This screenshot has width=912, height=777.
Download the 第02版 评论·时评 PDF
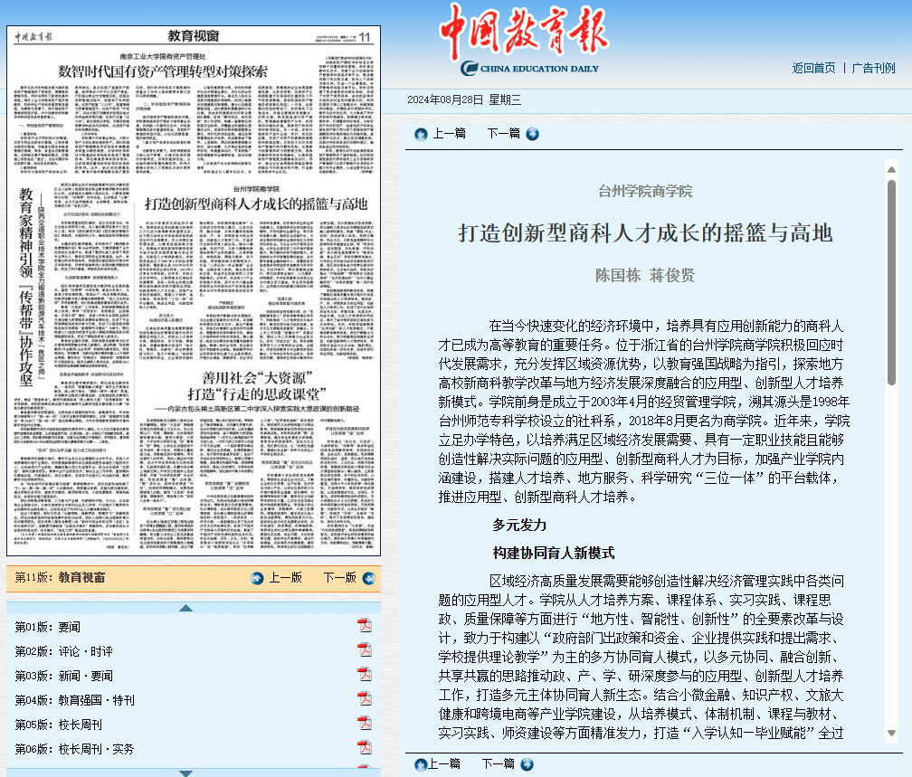[x=365, y=650]
